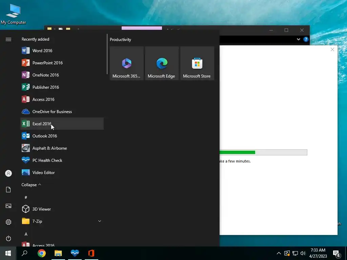Jump to the # letter section header

[26, 197]
